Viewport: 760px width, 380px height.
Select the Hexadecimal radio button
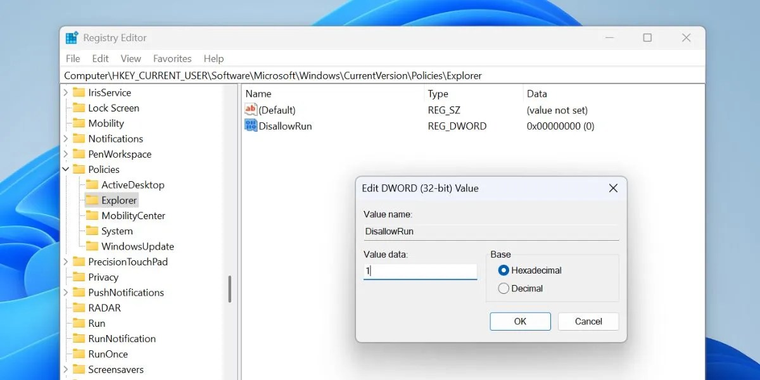(x=504, y=270)
